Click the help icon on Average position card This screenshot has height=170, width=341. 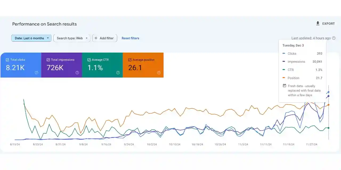pyautogui.click(x=159, y=73)
